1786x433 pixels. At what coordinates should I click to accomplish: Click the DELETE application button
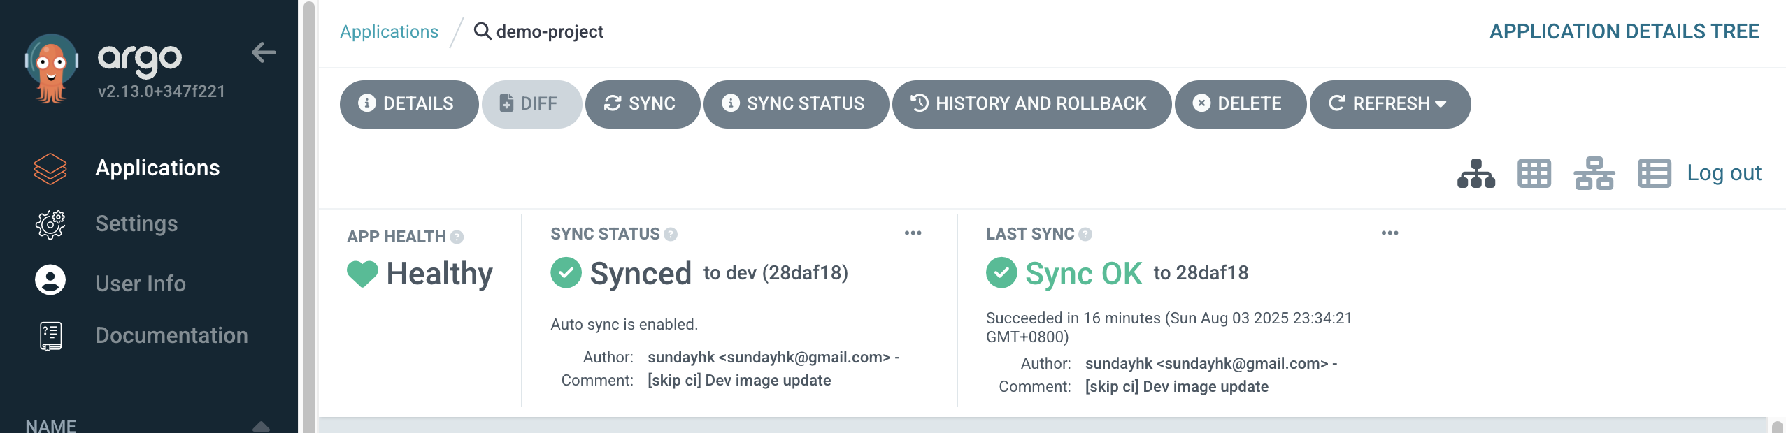coord(1241,104)
